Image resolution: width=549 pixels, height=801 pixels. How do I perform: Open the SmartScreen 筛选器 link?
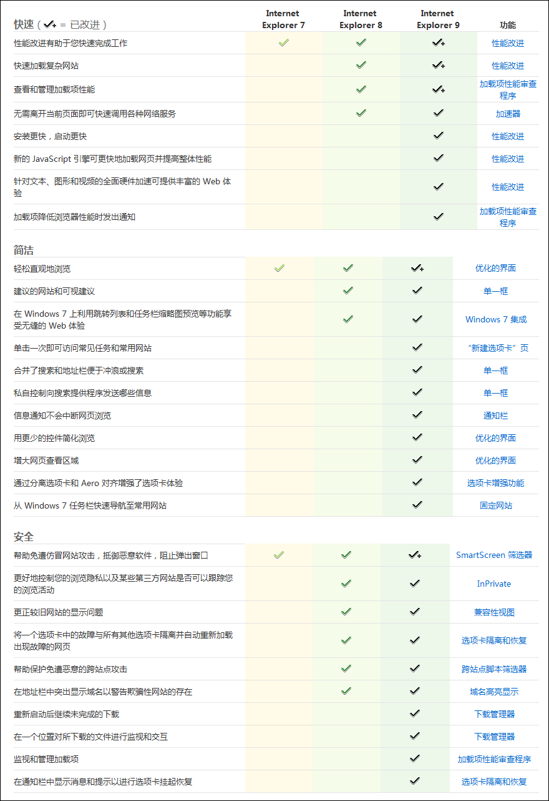pyautogui.click(x=494, y=555)
